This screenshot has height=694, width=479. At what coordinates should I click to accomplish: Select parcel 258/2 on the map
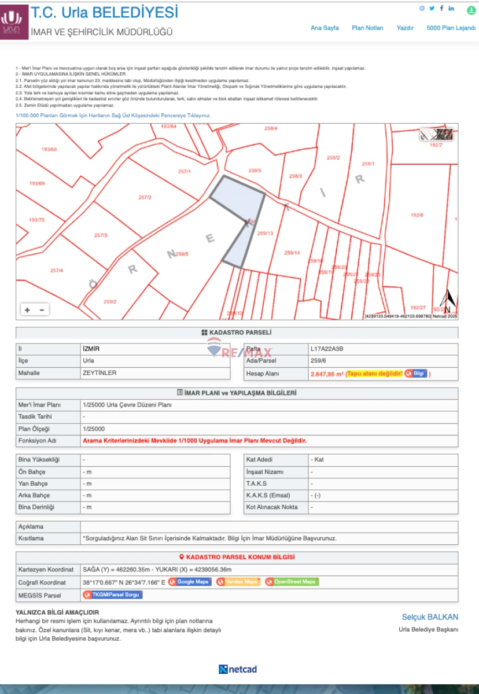(333, 158)
